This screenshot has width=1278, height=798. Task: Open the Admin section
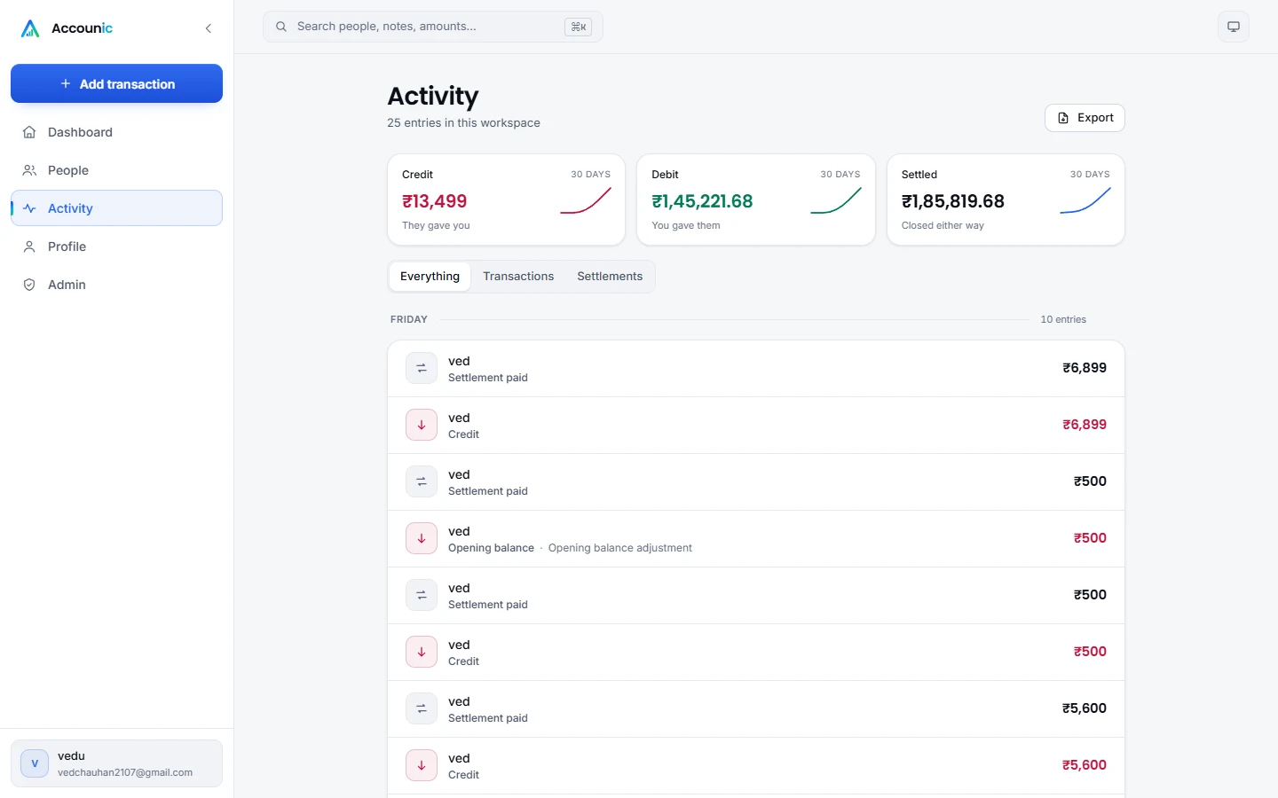[116, 285]
